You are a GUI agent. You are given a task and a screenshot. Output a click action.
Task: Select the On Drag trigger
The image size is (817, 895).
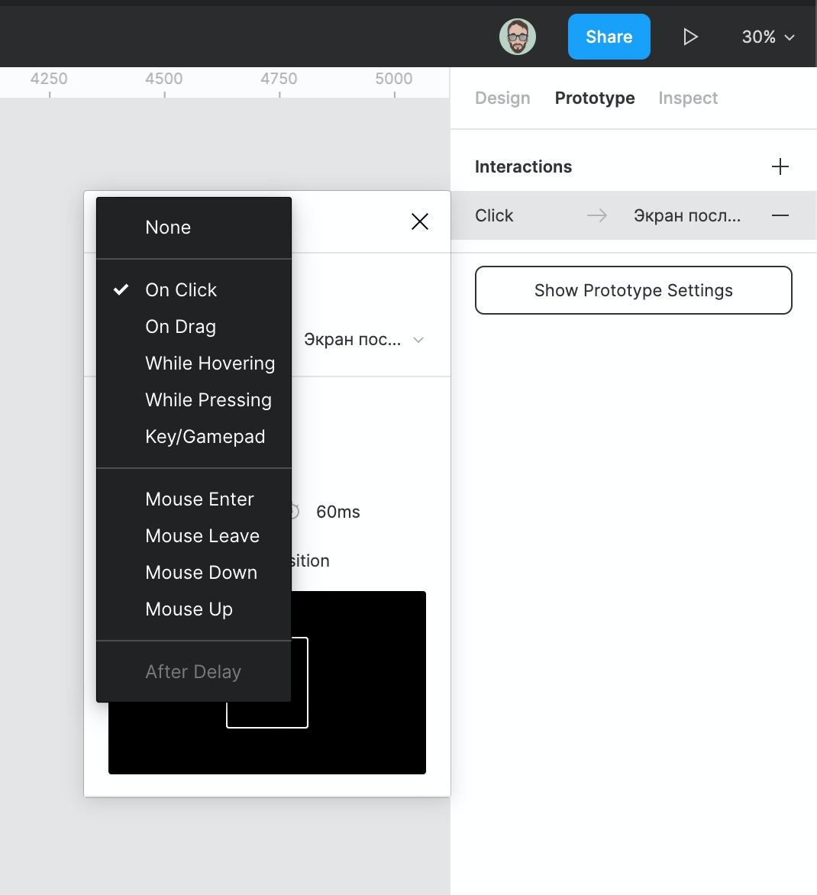(x=194, y=327)
